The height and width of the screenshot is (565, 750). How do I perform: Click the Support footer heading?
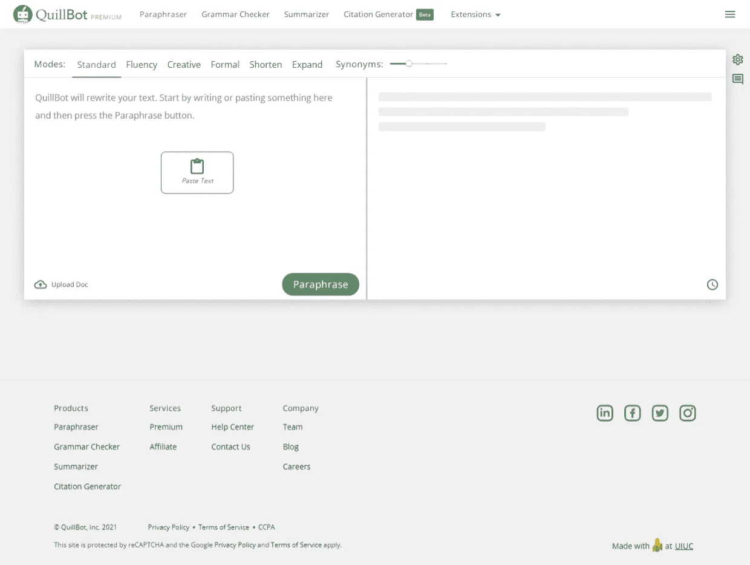click(x=226, y=408)
